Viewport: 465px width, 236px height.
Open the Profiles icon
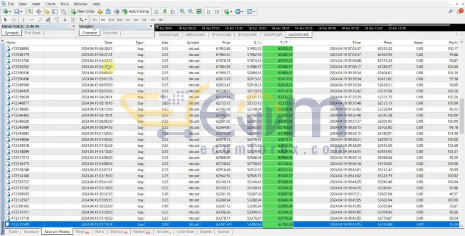coord(17,11)
